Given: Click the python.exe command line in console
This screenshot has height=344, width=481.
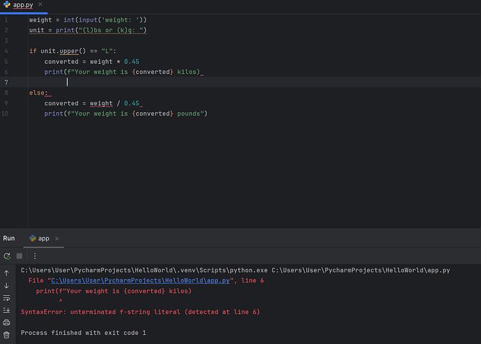Looking at the screenshot, I should [236, 270].
